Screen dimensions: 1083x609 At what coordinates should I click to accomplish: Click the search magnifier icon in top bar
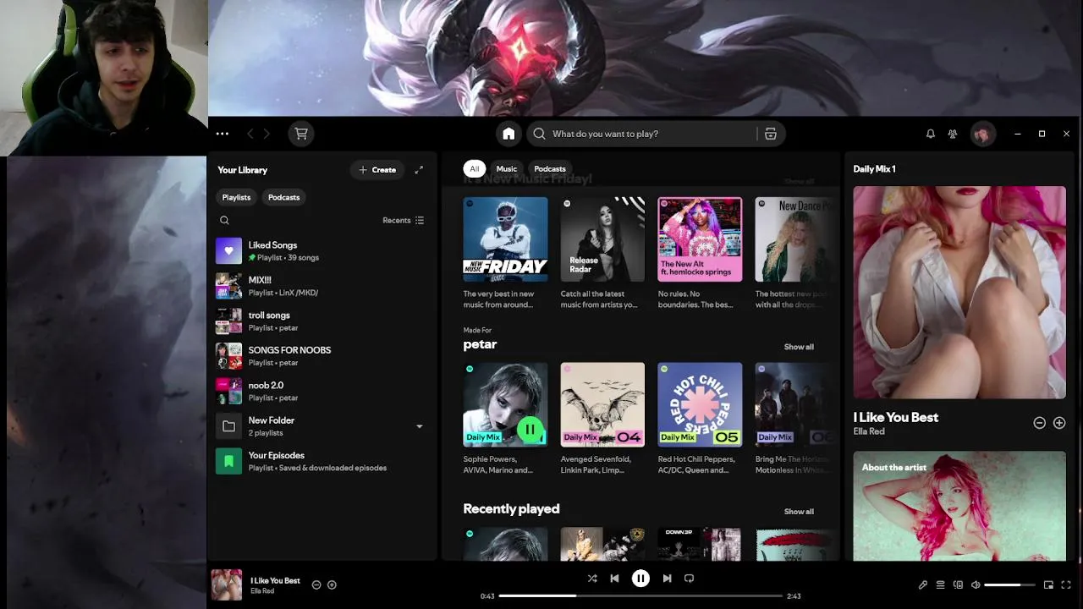point(539,134)
